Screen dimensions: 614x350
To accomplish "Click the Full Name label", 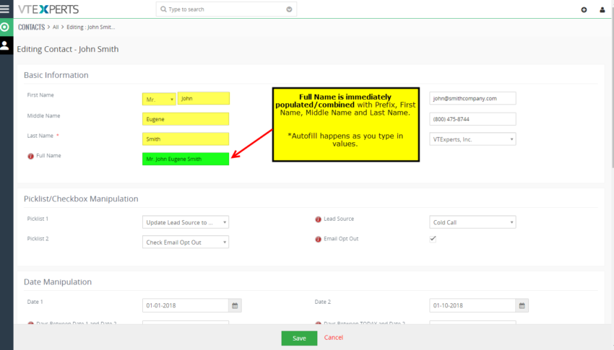I will coord(48,156).
